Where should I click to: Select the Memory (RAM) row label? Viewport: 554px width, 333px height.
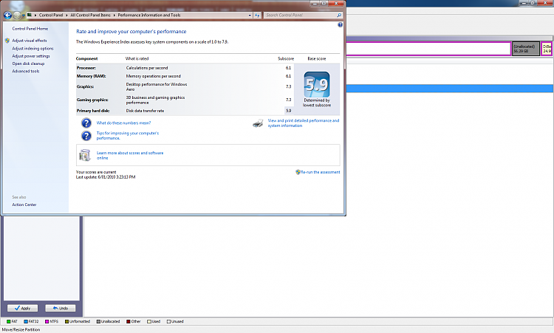click(x=91, y=76)
